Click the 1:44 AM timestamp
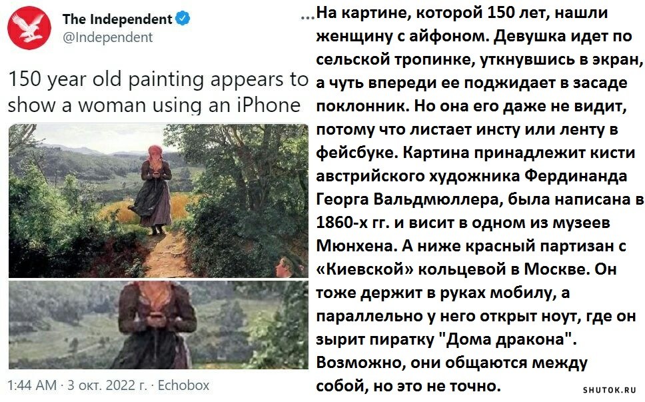 32,385
